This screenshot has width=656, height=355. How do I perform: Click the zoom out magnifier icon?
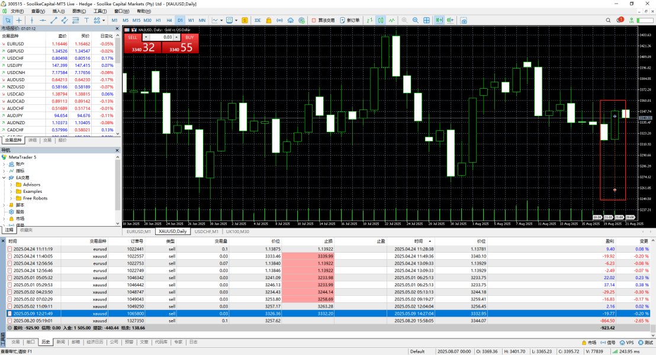pyautogui.click(x=416, y=20)
